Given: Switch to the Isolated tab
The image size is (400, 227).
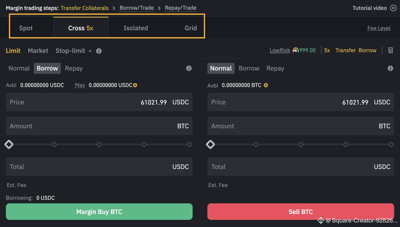Looking at the screenshot, I should click(x=136, y=28).
